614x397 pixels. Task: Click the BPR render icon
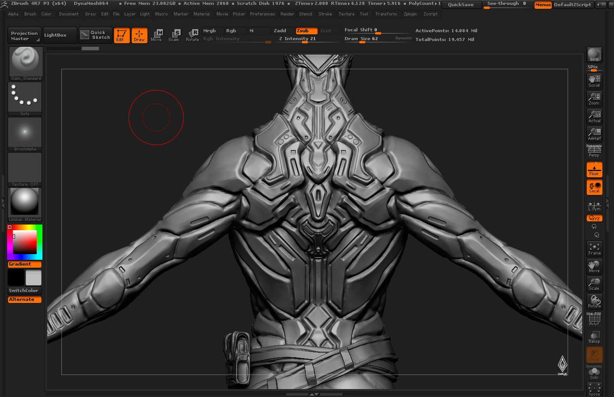[594, 55]
